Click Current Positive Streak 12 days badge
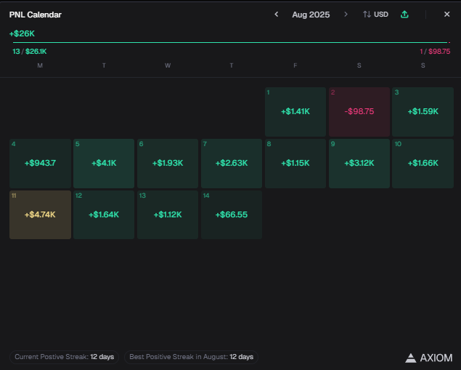 coord(64,357)
